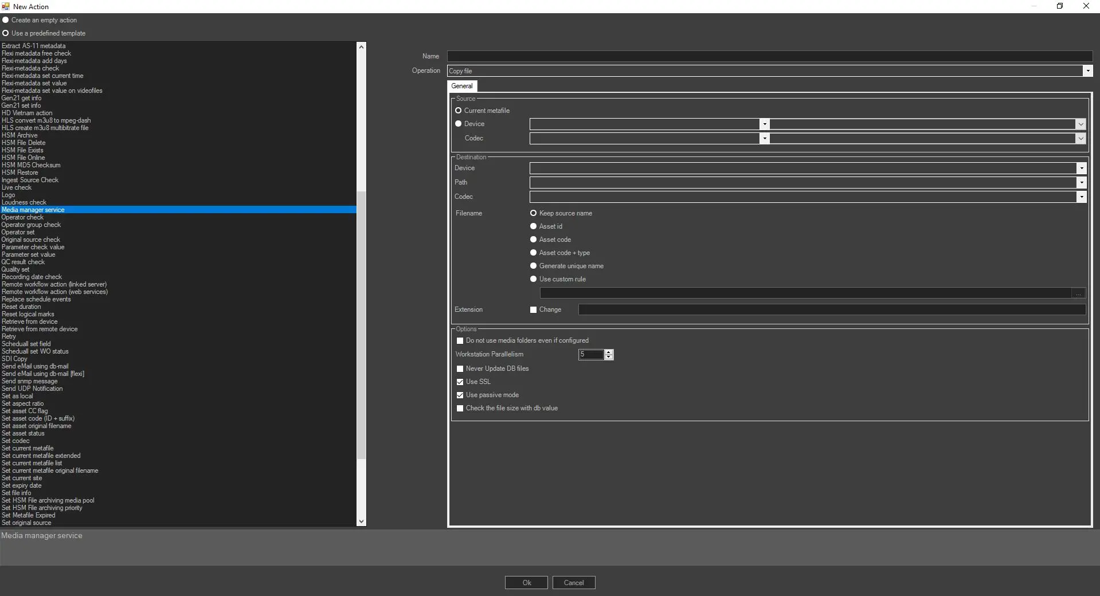Screen dimensions: 1100x596
Task: Expand the Destination Device dropdown
Action: (1081, 168)
